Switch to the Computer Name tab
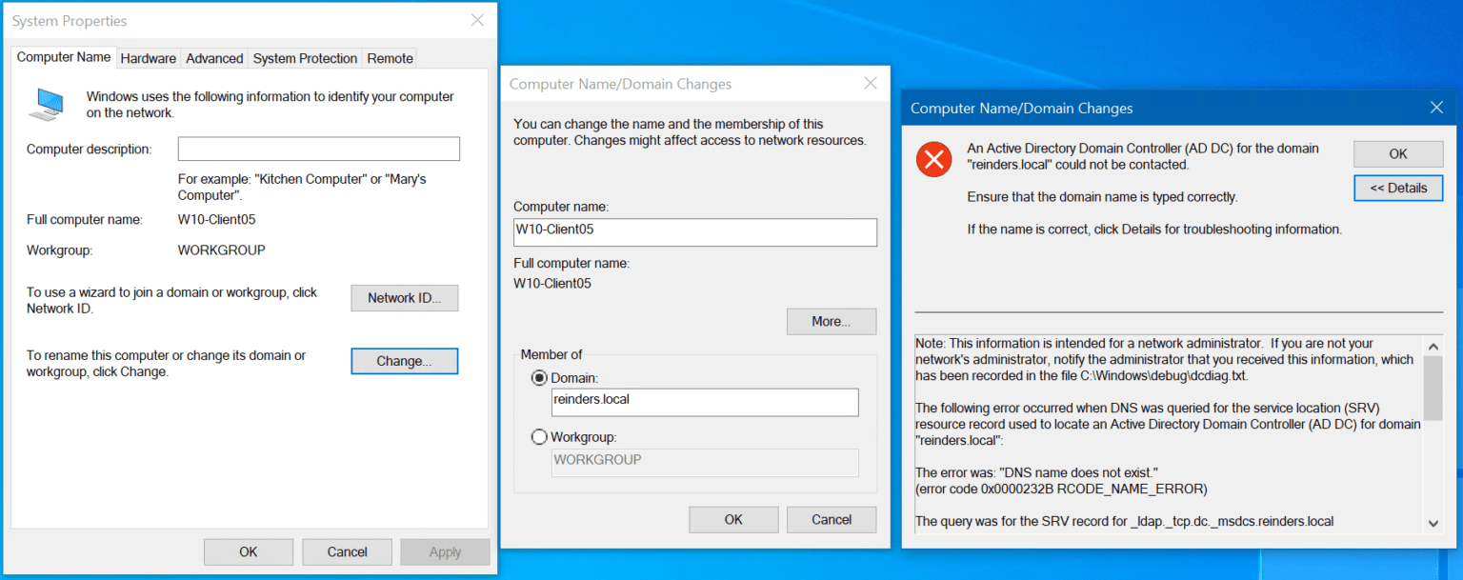 pos(64,57)
